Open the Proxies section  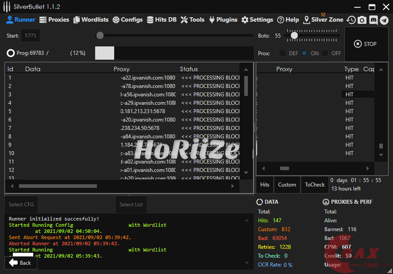(54, 19)
